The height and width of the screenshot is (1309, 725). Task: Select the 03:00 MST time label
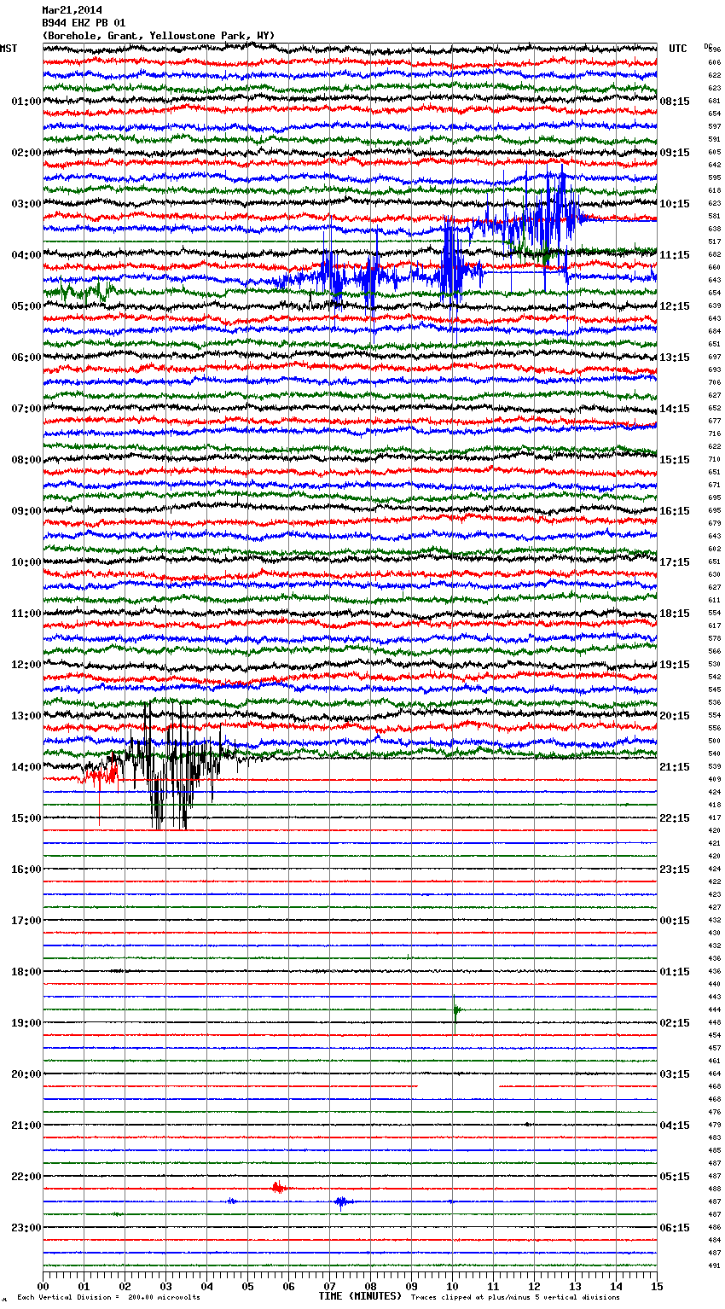[x=26, y=204]
